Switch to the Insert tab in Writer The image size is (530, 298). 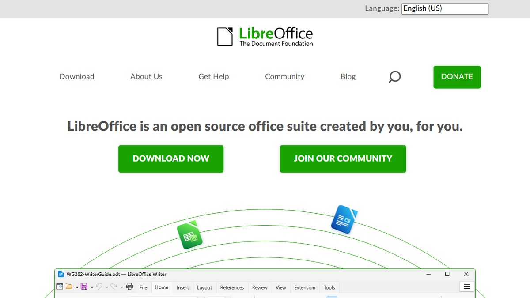[183, 287]
